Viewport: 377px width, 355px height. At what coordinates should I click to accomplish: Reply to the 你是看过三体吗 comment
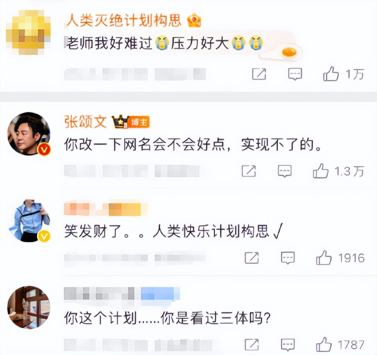[x=288, y=345]
